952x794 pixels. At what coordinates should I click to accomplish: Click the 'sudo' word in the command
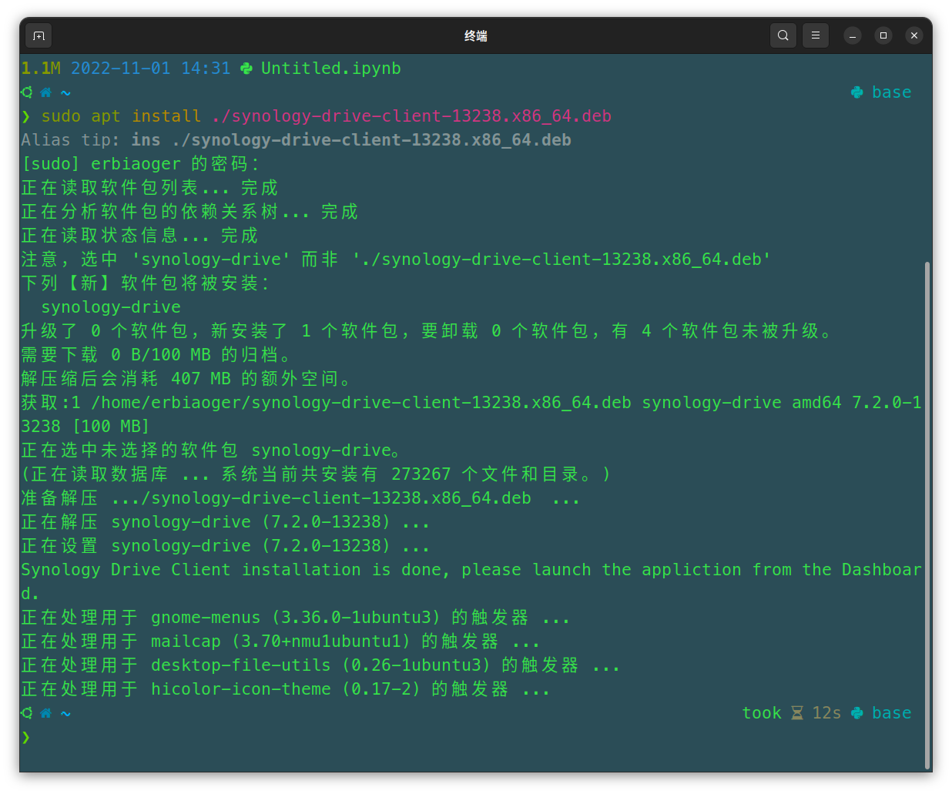(61, 116)
